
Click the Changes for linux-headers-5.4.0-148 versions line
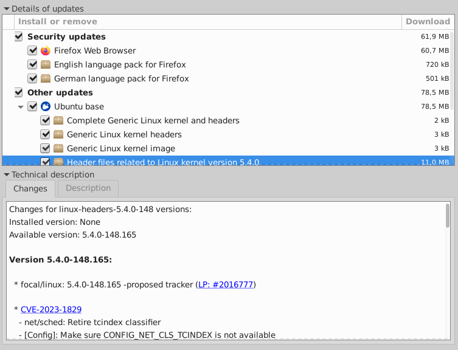pyautogui.click(x=100, y=209)
